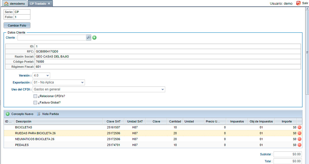This screenshot has width=309, height=164.
Task: Click the Nota Partida button label
Action: coord(50,114)
